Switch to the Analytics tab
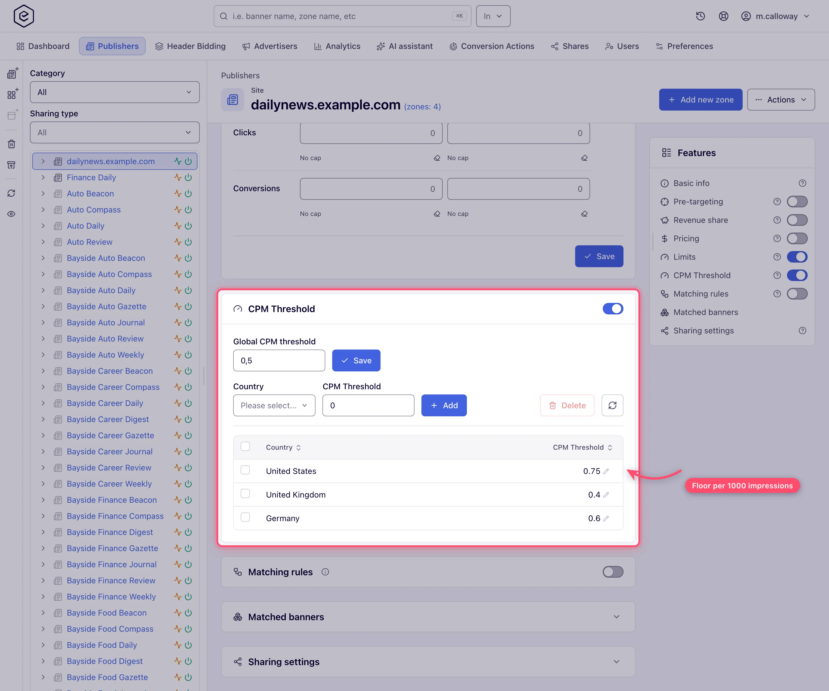Viewport: 829px width, 691px height. (x=337, y=46)
